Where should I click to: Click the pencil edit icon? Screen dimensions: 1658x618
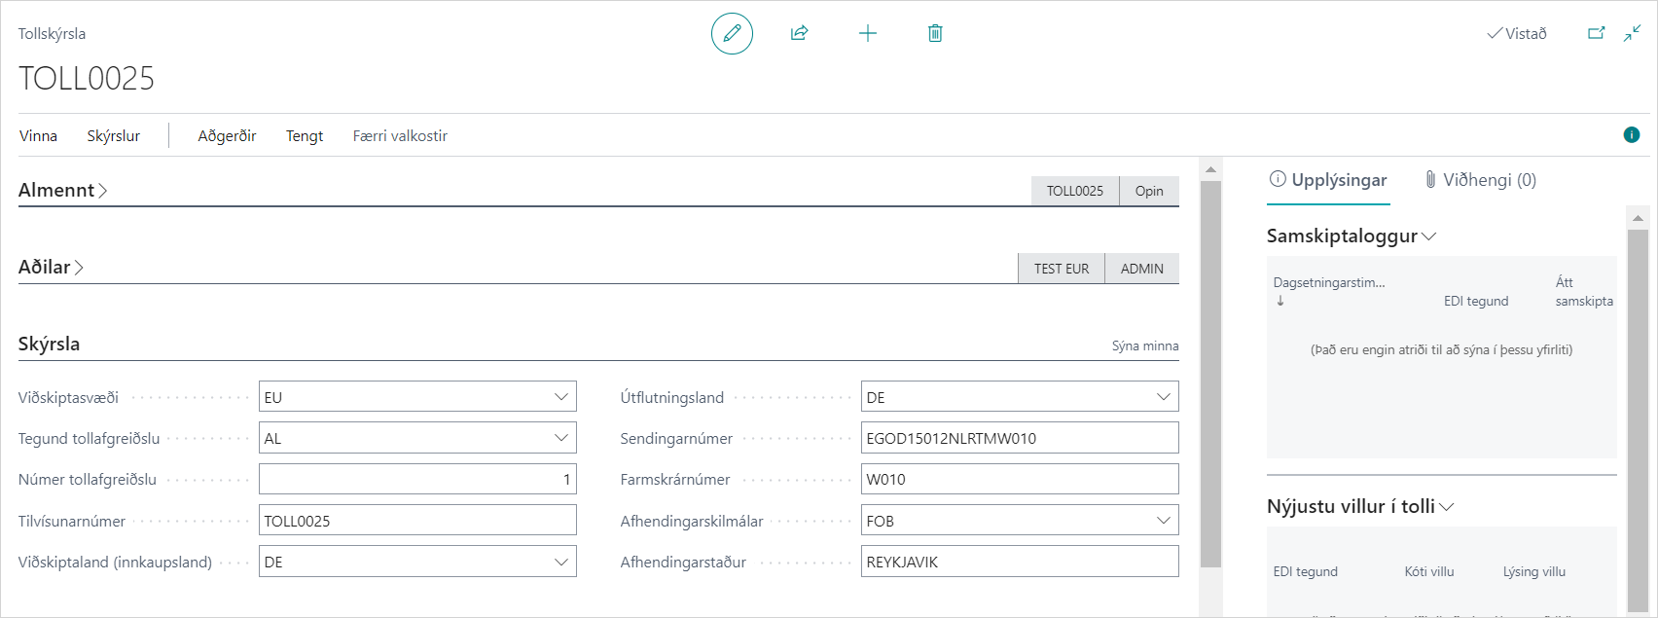tap(732, 34)
